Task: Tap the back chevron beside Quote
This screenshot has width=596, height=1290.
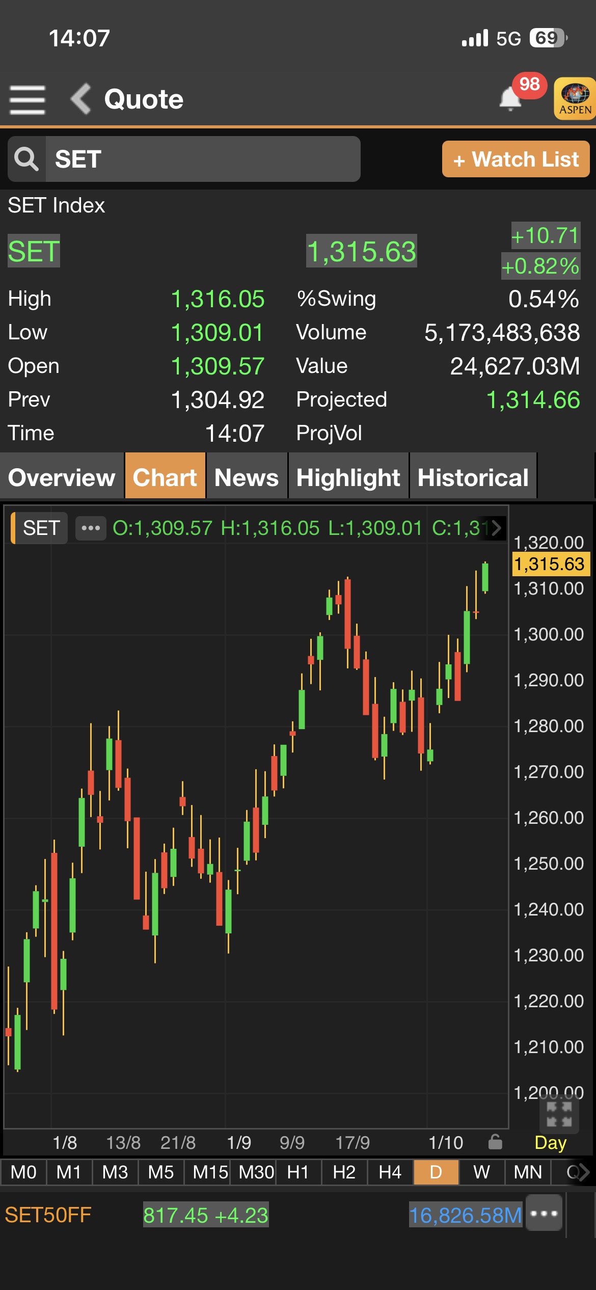Action: pos(80,99)
